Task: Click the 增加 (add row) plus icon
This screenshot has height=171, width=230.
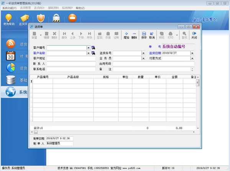Action: click(126, 34)
